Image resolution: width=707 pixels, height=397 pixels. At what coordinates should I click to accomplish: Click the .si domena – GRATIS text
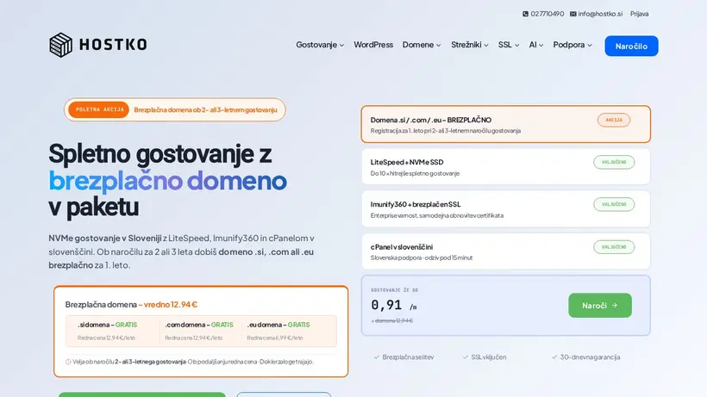(107, 325)
